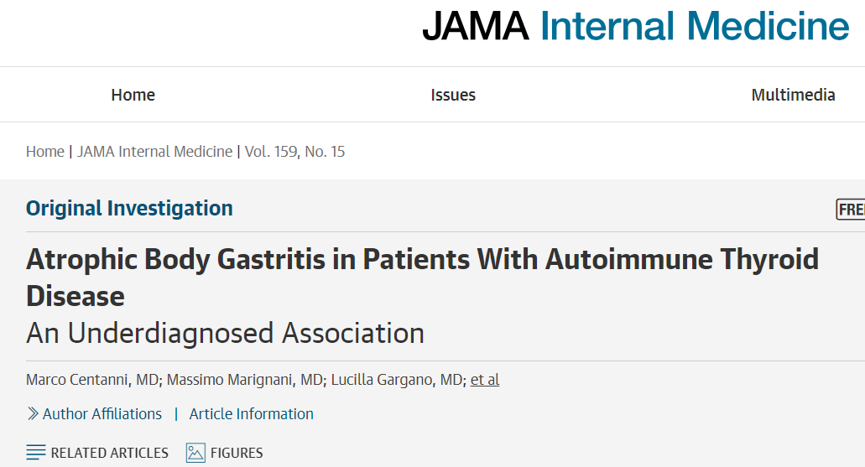Click the Author Affiliations double-chevron icon
Screen dimensions: 865x467
point(33,413)
